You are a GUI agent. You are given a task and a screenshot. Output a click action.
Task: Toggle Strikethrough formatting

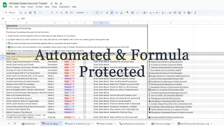116,13
